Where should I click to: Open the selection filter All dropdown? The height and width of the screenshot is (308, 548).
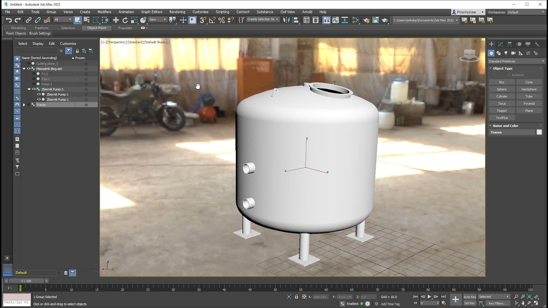63,20
